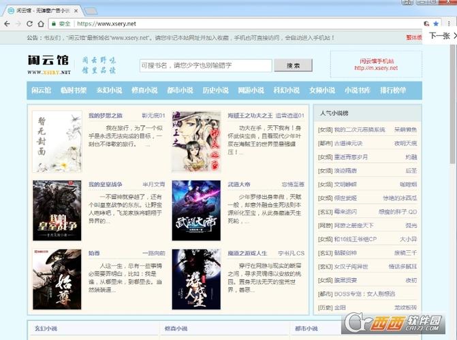The height and width of the screenshot is (340, 457).
Task: Click the 骷髅剑神 ranking entry
Action: 345,253
